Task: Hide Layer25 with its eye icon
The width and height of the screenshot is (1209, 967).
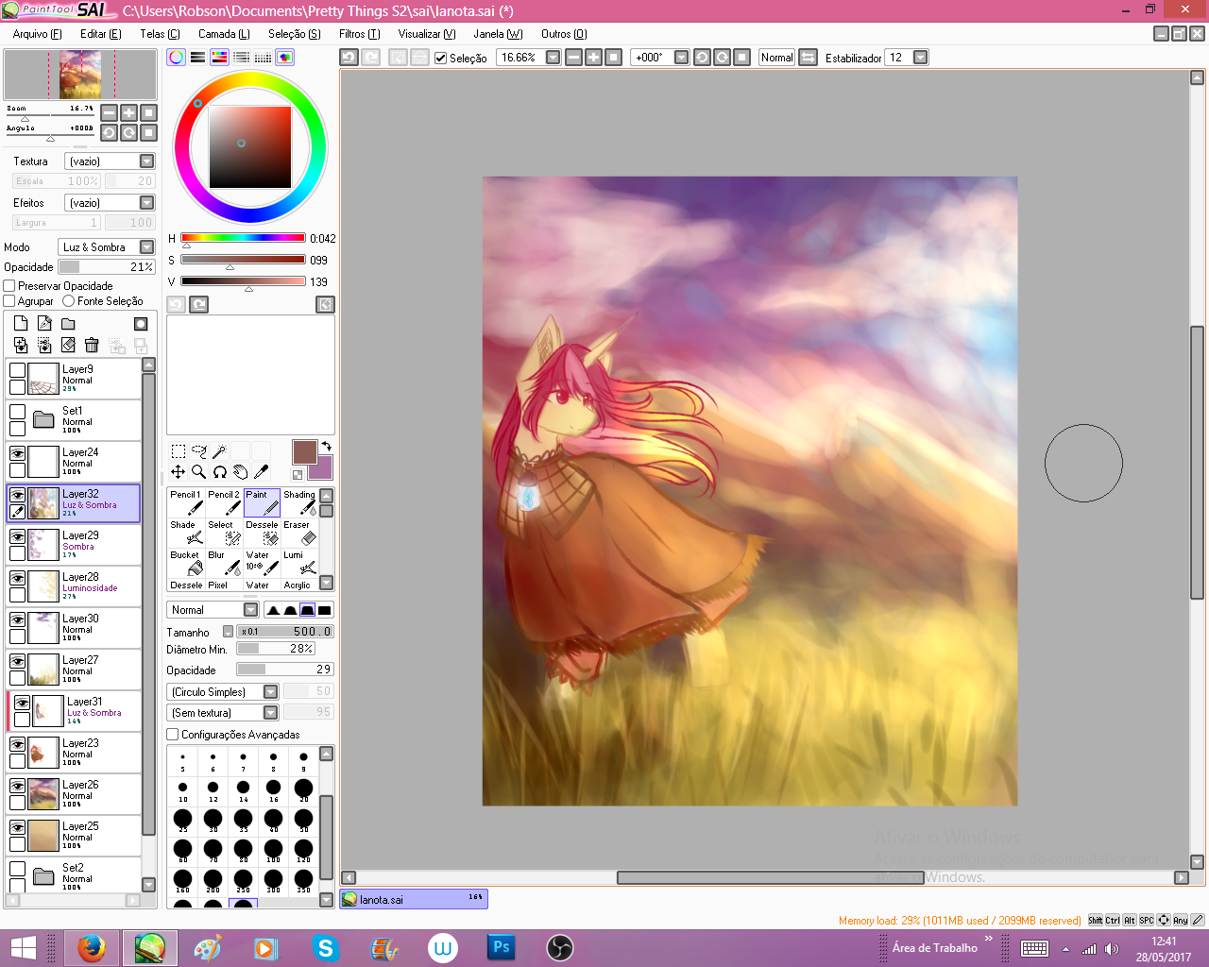Action: pos(17,827)
